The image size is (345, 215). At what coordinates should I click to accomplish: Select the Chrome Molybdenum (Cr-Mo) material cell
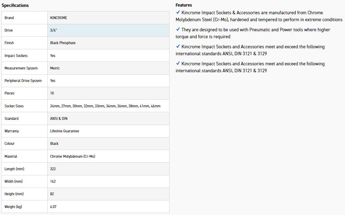click(x=72, y=156)
